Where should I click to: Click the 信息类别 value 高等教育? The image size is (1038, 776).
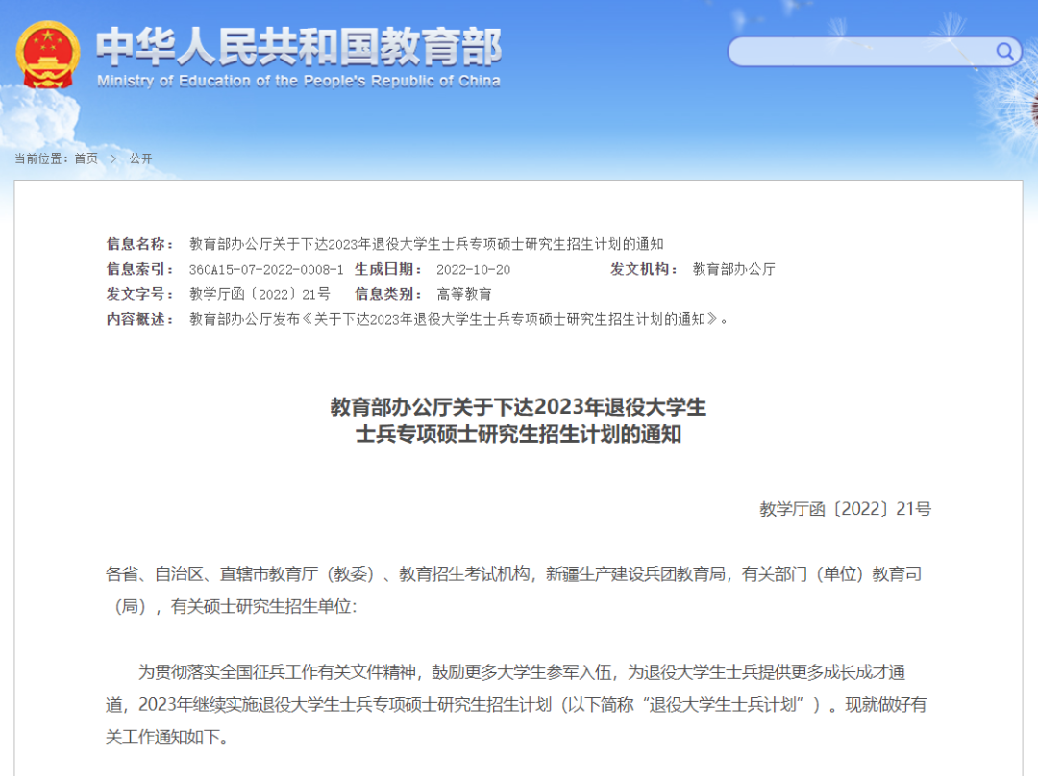[x=464, y=295]
